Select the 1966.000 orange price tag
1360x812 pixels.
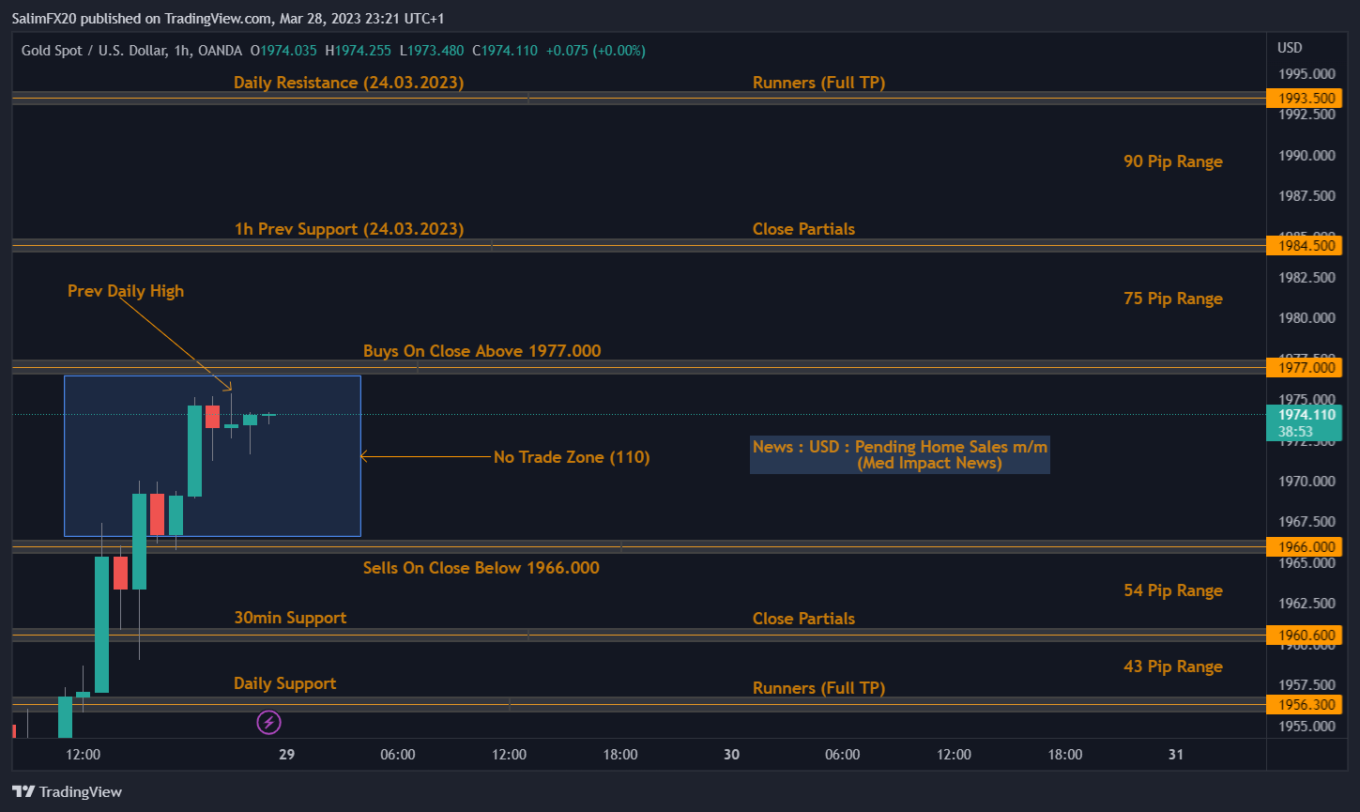[x=1303, y=546]
